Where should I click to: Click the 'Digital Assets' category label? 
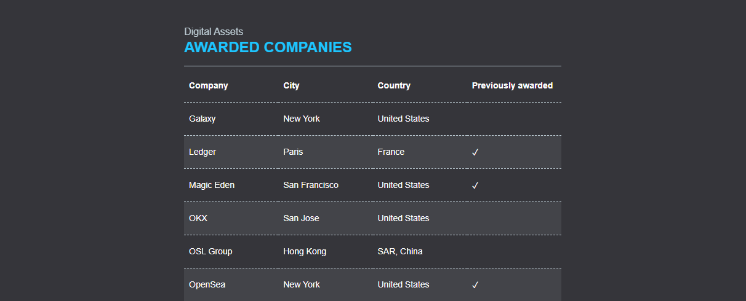point(214,31)
